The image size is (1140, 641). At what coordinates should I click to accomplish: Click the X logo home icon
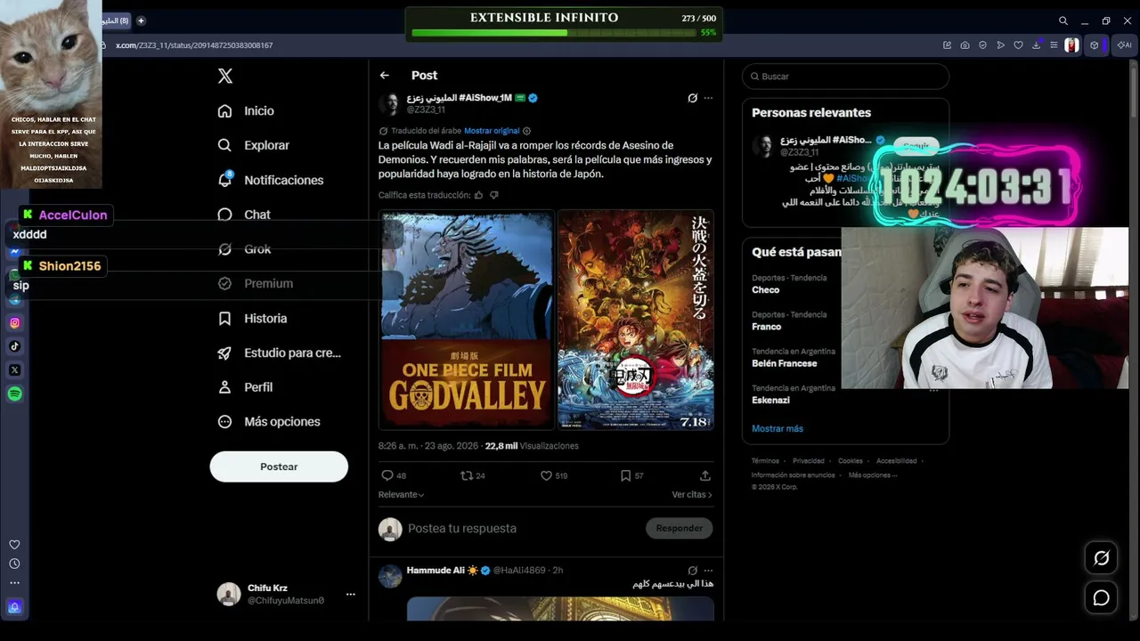[x=225, y=77]
